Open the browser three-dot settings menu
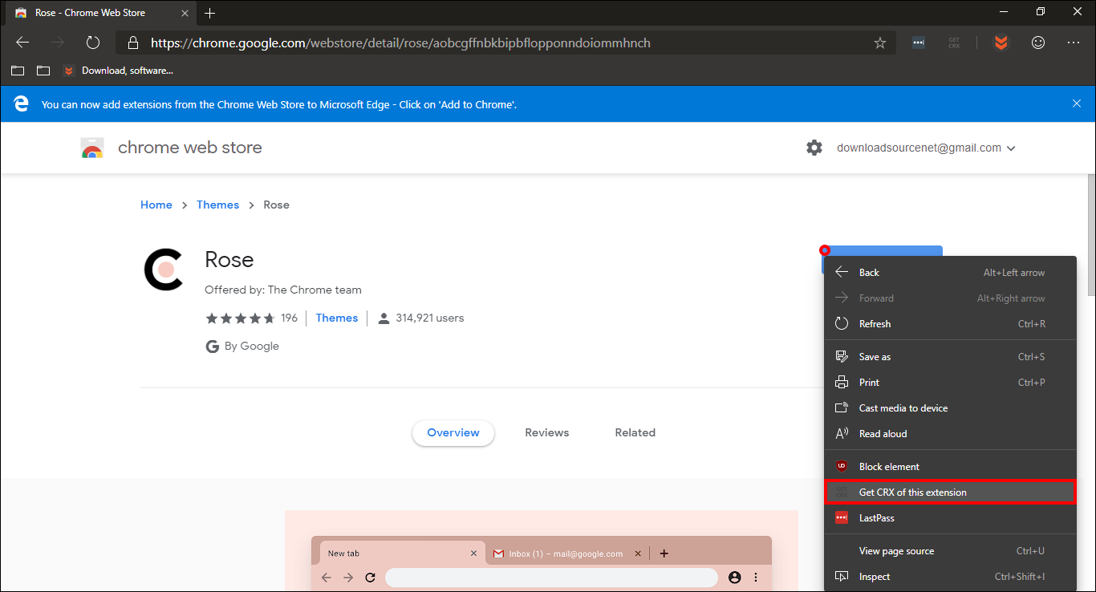Viewport: 1096px width, 592px height. click(1074, 43)
